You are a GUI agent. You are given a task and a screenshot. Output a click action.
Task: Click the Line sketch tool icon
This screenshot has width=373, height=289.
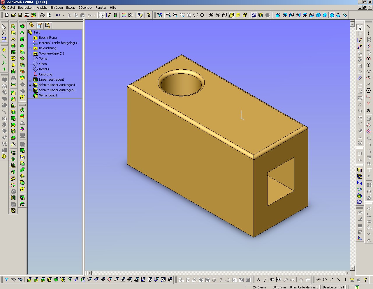pos(368,27)
